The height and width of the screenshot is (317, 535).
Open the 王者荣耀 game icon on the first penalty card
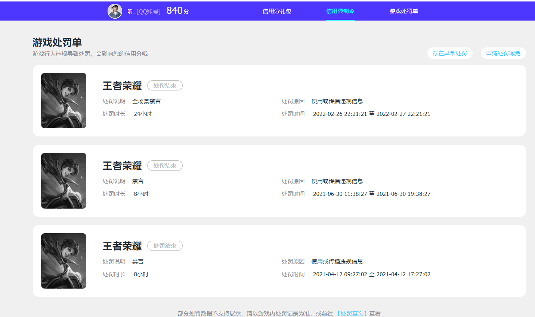(64, 101)
